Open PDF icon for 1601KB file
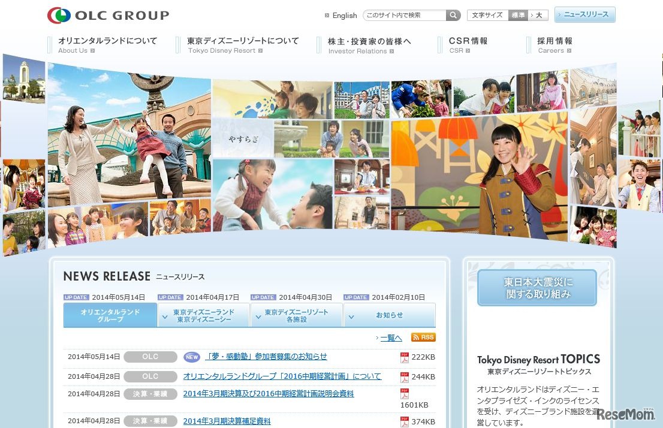The width and height of the screenshot is (663, 428). pyautogui.click(x=405, y=394)
